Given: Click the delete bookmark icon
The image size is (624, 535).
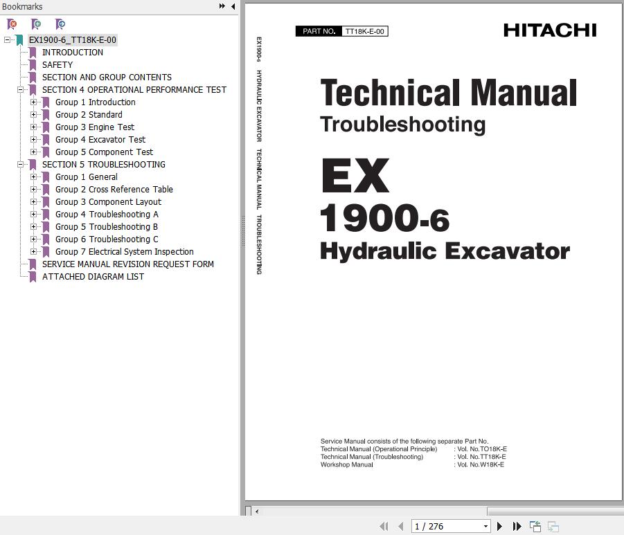Looking at the screenshot, I should pyautogui.click(x=12, y=24).
